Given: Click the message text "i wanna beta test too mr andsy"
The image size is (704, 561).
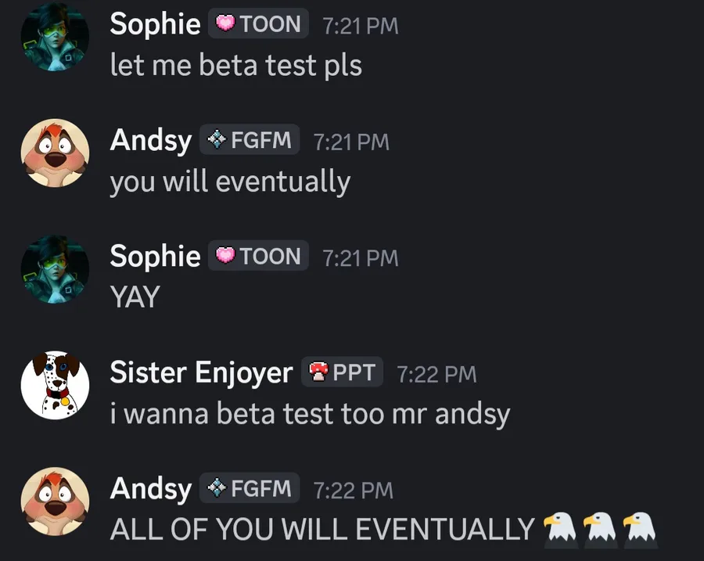Looking at the screenshot, I should point(310,413).
